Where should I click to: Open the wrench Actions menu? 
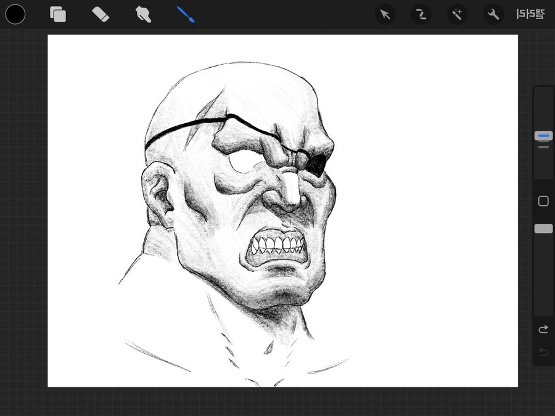(x=493, y=14)
